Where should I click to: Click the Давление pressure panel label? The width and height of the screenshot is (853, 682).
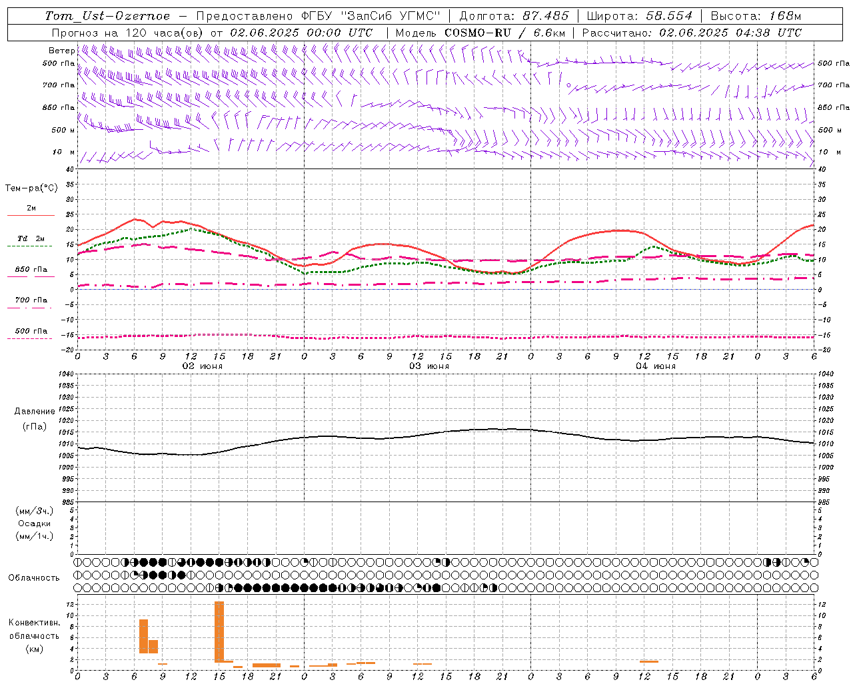(35, 412)
